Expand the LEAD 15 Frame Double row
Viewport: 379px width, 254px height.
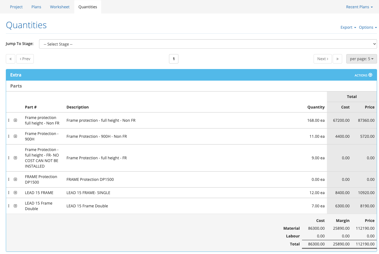coord(16,206)
